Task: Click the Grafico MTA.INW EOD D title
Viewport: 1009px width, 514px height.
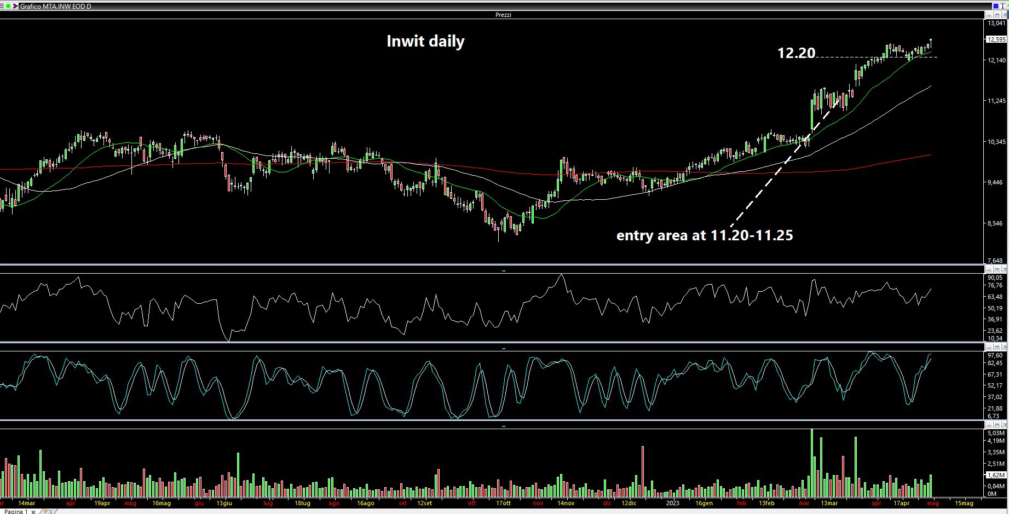Action: coord(55,6)
